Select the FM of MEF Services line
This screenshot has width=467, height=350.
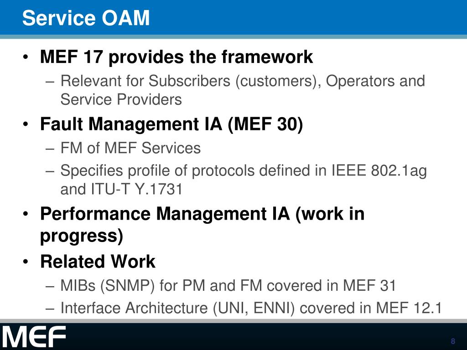pyautogui.click(x=130, y=148)
